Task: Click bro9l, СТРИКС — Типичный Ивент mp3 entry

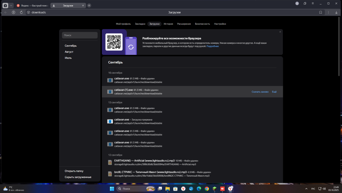Action: pos(150,172)
